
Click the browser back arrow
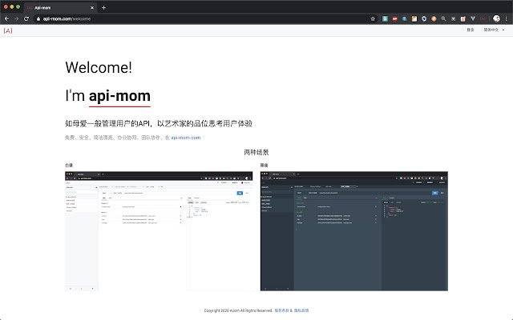pos(7,19)
